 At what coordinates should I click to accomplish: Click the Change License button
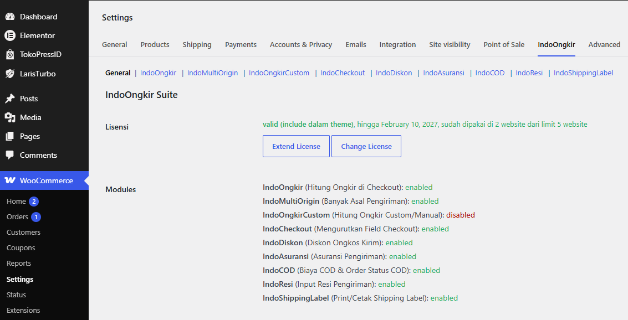(366, 146)
